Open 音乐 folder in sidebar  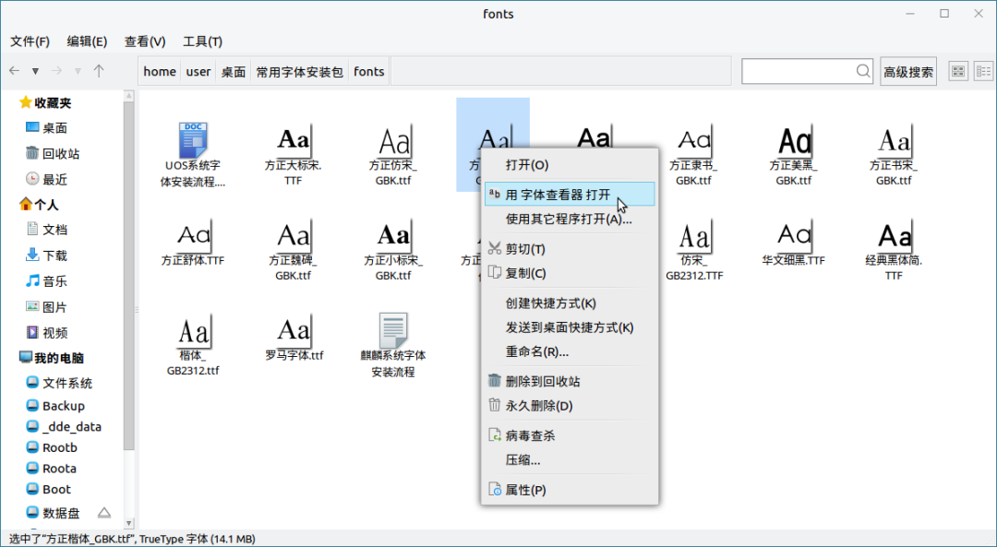click(x=46, y=280)
